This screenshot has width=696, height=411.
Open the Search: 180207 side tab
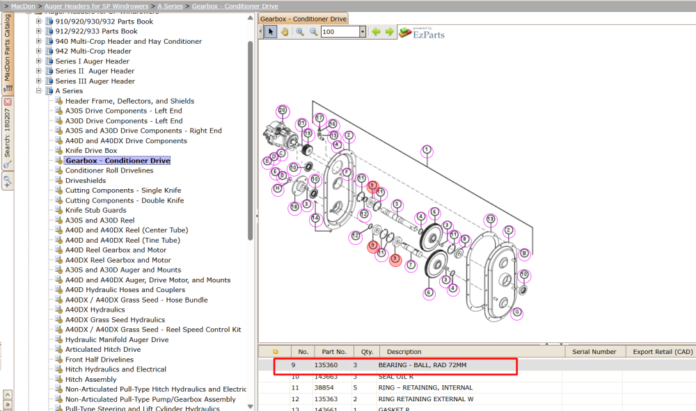pyautogui.click(x=8, y=133)
